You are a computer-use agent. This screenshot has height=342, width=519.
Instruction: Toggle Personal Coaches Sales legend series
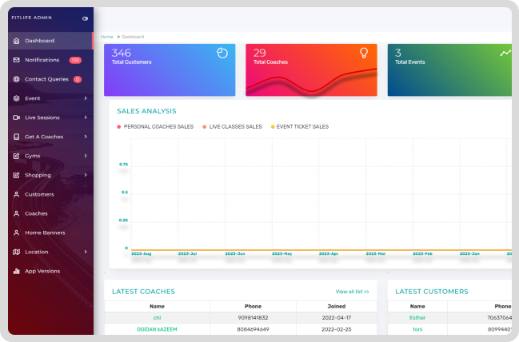point(155,127)
